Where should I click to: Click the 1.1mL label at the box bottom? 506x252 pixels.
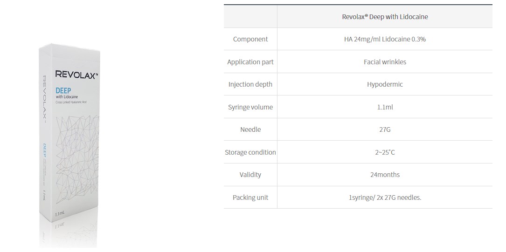coord(60,214)
